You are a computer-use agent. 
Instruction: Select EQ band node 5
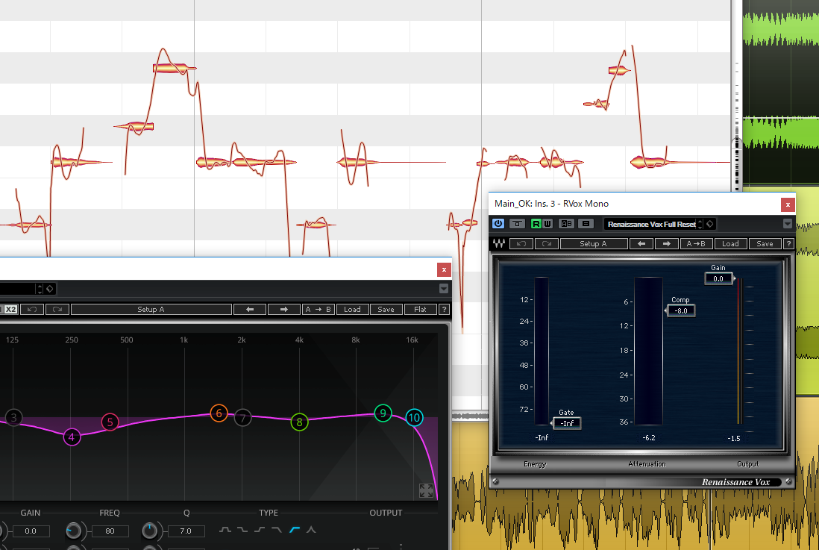point(110,422)
